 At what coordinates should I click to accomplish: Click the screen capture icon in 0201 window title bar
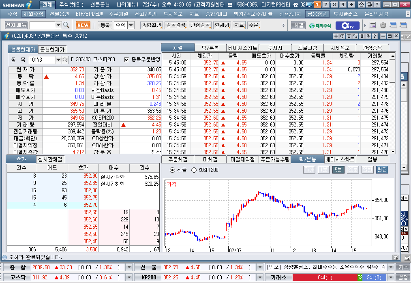342,36
